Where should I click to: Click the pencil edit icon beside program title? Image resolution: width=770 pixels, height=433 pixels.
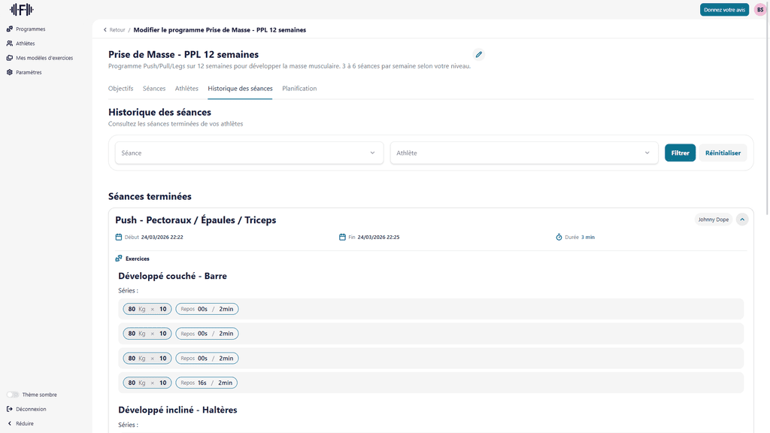[x=479, y=55]
